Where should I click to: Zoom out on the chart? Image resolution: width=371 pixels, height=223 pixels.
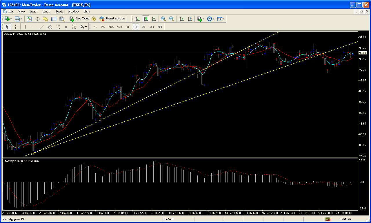[x=172, y=19]
